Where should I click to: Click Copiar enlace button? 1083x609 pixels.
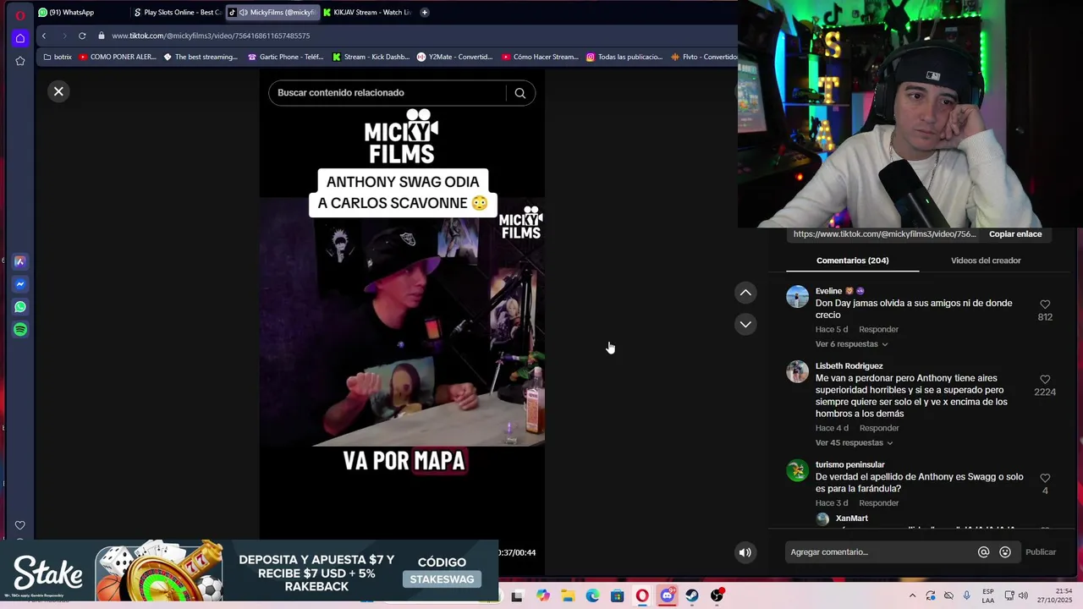(x=1015, y=234)
